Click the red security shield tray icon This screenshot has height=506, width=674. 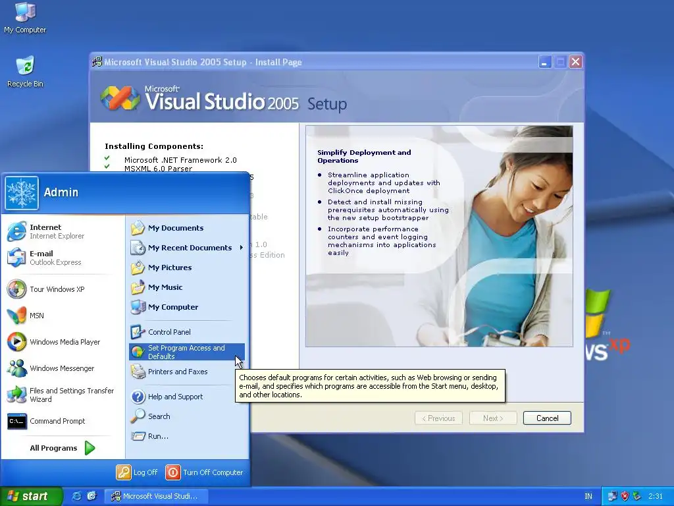click(625, 496)
